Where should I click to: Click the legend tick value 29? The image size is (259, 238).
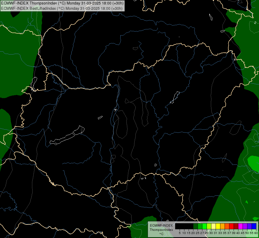click(207, 233)
